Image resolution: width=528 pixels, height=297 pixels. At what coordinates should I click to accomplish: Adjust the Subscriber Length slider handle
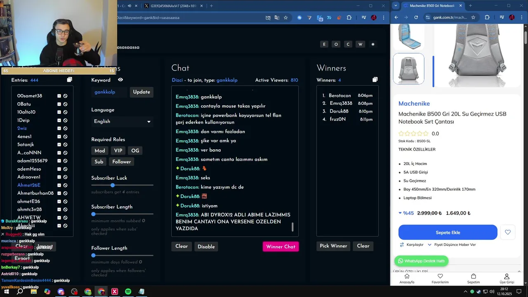(x=93, y=214)
